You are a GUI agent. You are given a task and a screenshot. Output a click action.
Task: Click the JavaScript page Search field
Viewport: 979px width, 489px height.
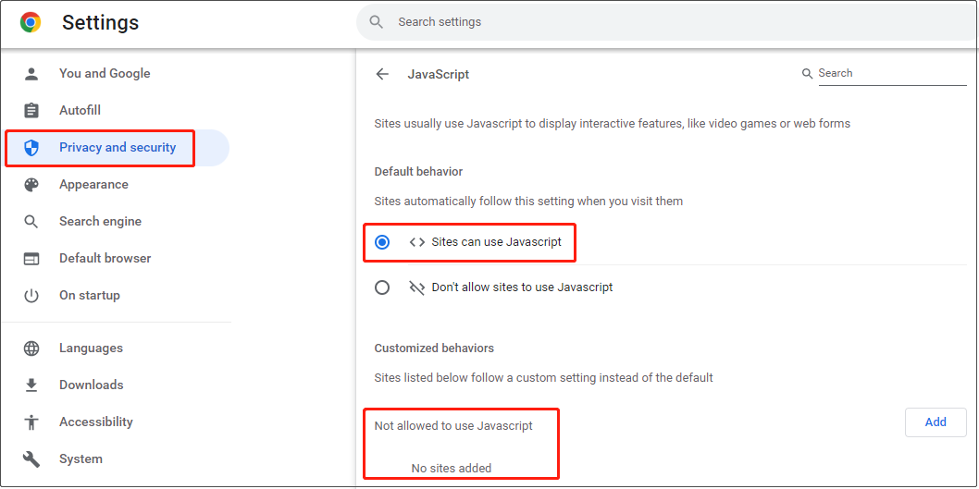pos(892,73)
